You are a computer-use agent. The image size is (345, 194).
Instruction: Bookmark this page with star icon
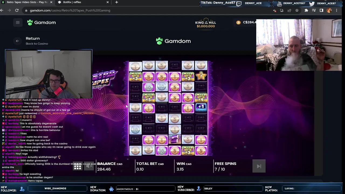[x=297, y=10]
